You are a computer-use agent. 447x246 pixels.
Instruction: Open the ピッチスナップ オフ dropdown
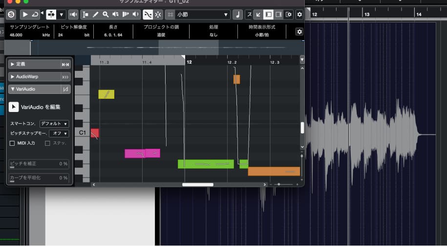(x=59, y=133)
